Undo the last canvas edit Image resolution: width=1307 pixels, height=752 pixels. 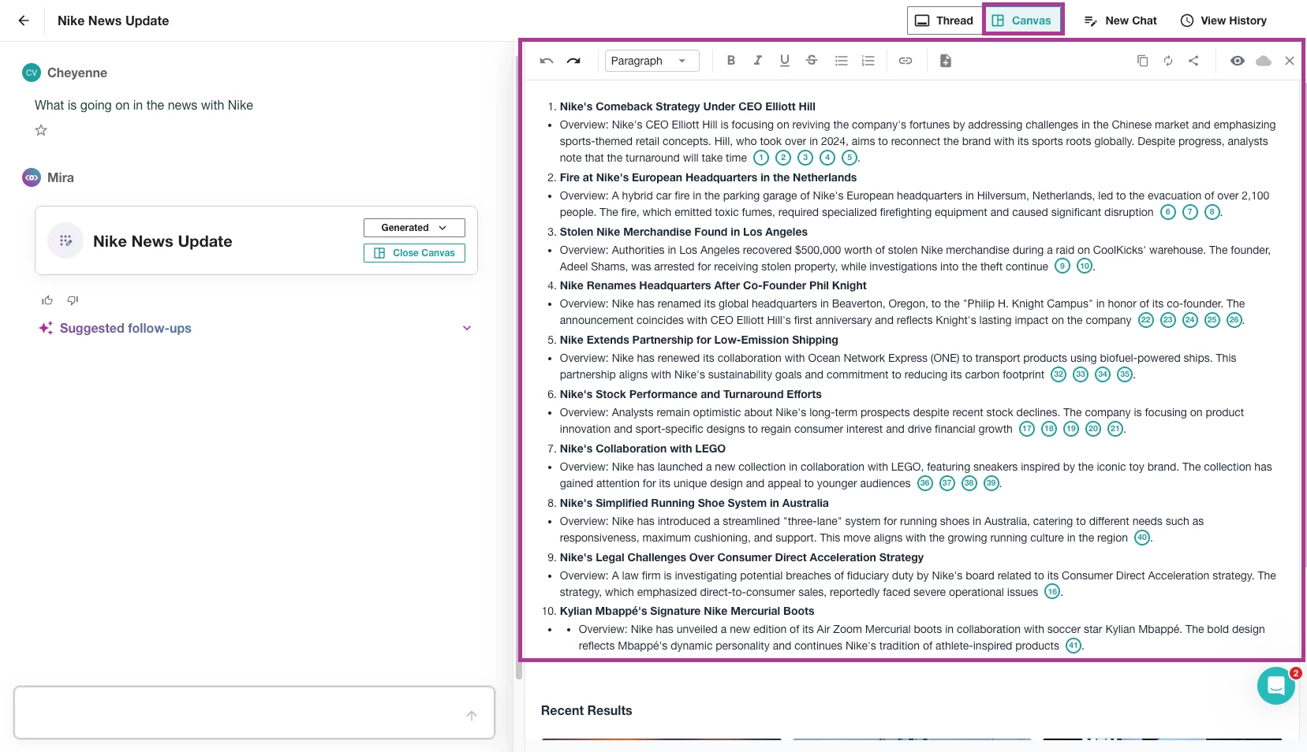(x=547, y=61)
